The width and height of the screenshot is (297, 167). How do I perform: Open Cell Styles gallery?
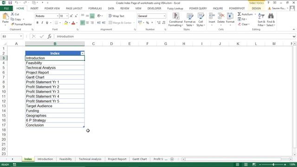pos(200,19)
